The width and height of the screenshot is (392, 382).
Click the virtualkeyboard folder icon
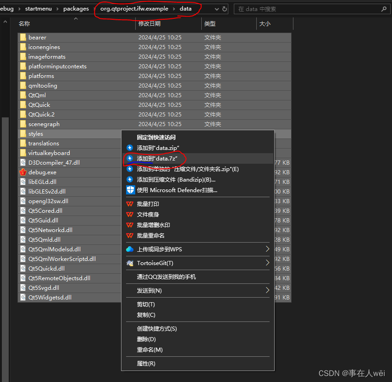click(x=23, y=153)
